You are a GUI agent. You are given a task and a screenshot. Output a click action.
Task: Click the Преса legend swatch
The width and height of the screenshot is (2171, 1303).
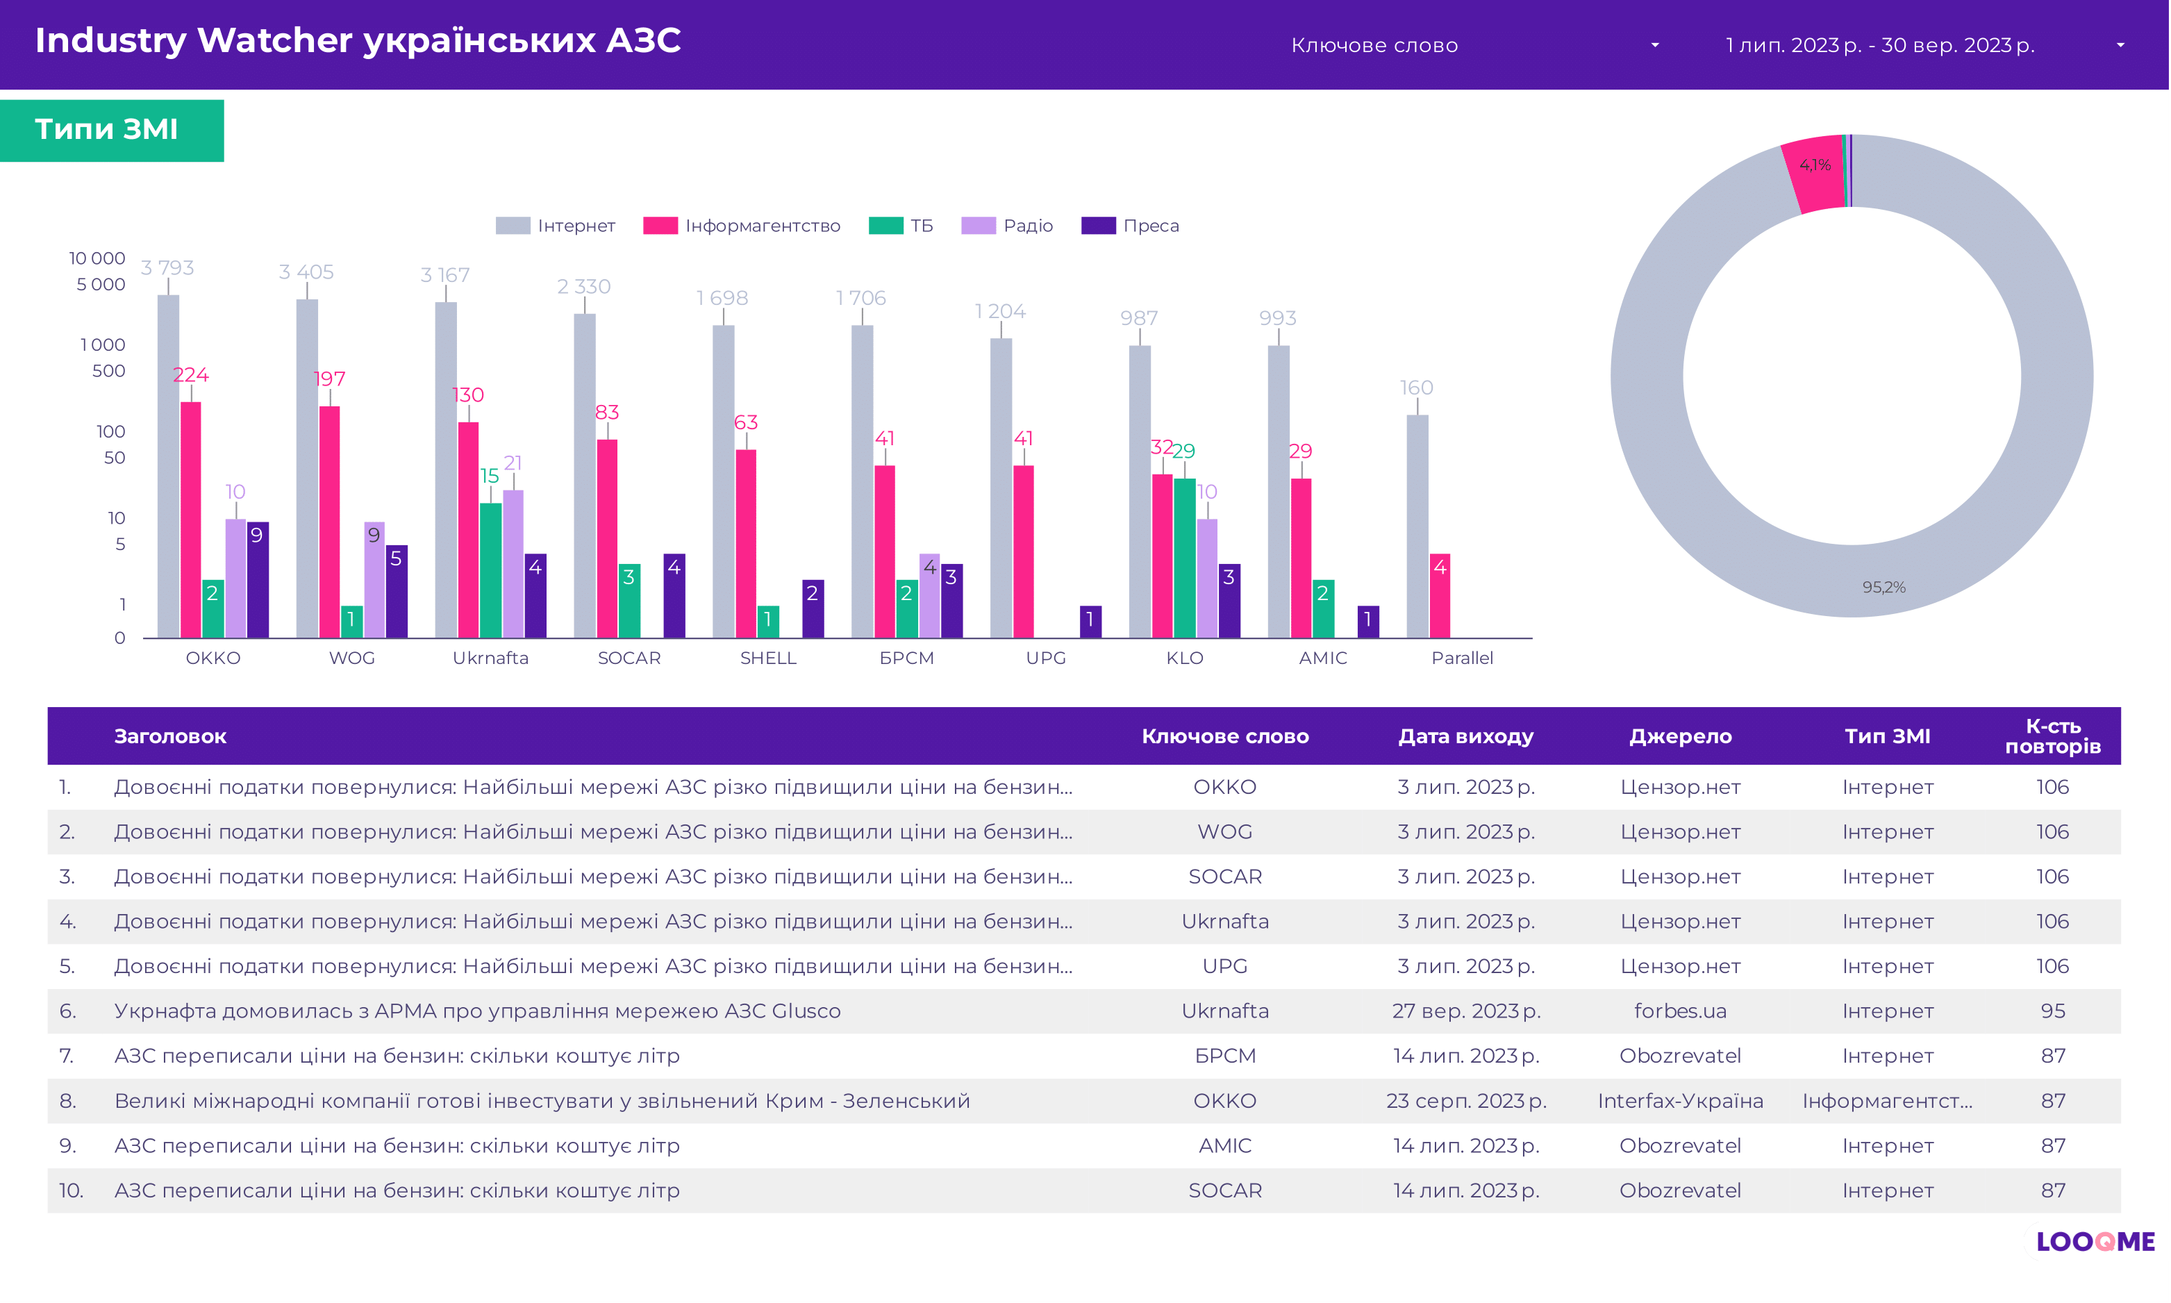(x=1098, y=226)
